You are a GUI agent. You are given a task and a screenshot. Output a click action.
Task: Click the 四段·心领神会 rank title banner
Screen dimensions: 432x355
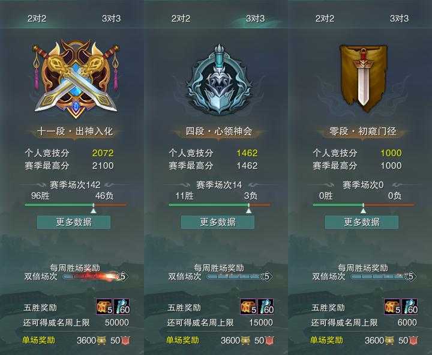(219, 132)
